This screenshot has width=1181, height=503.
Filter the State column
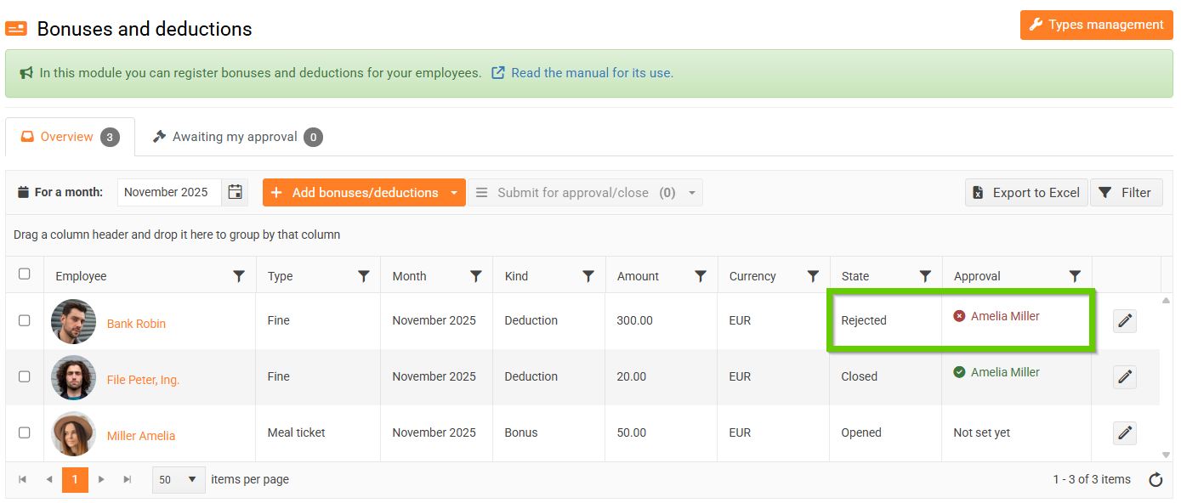pos(925,276)
